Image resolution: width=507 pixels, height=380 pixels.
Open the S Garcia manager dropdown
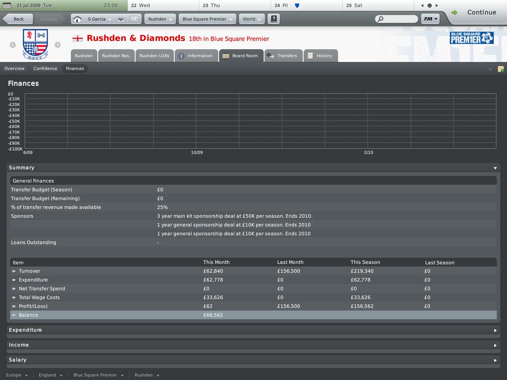coord(99,19)
